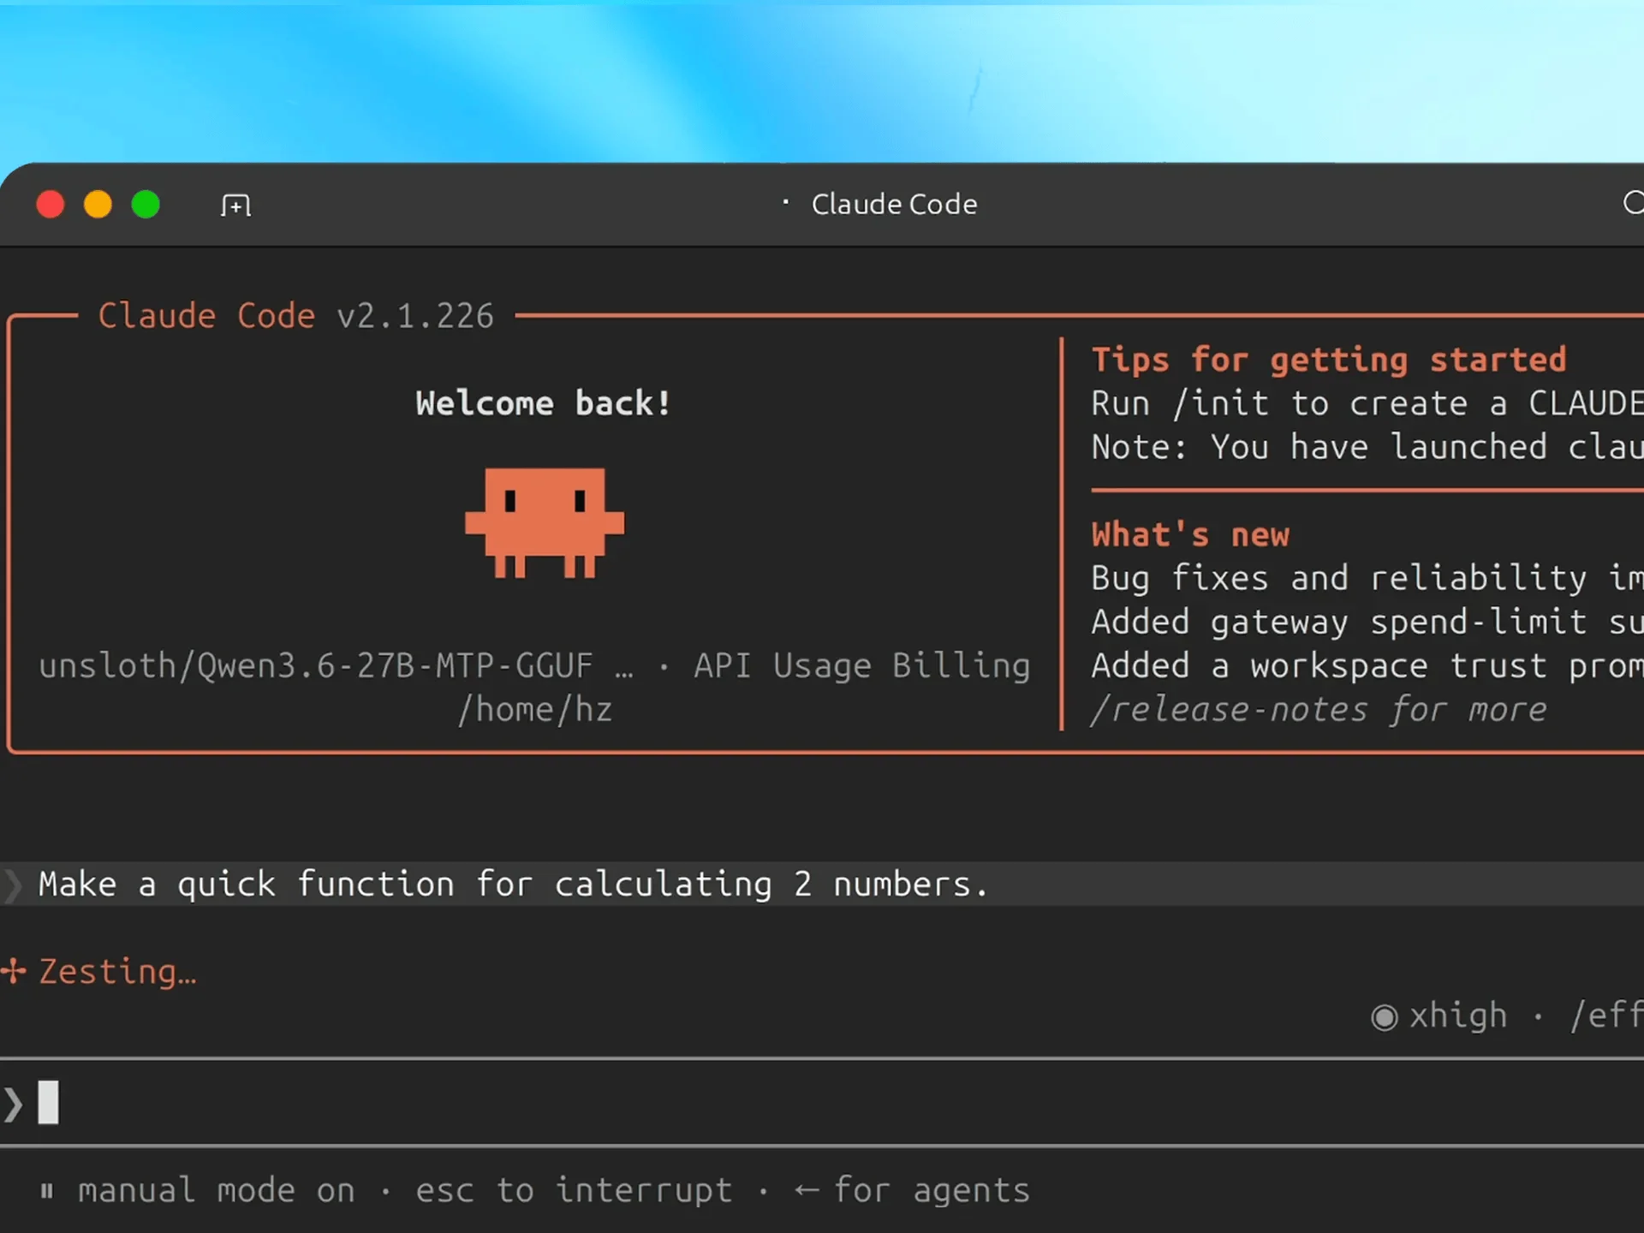Click the 'Added gateway spend-limit' line
Viewport: 1644px width, 1233px height.
[1367, 622]
